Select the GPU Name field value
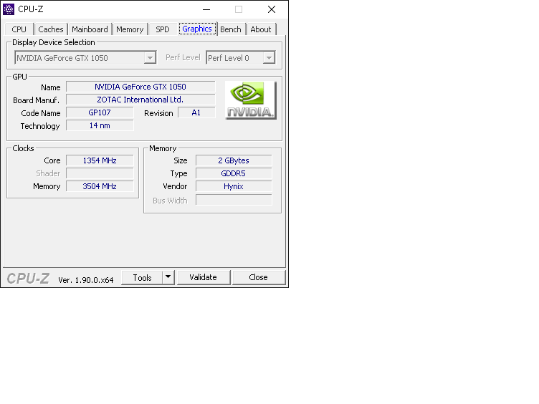This screenshot has height=404, width=539. point(140,87)
